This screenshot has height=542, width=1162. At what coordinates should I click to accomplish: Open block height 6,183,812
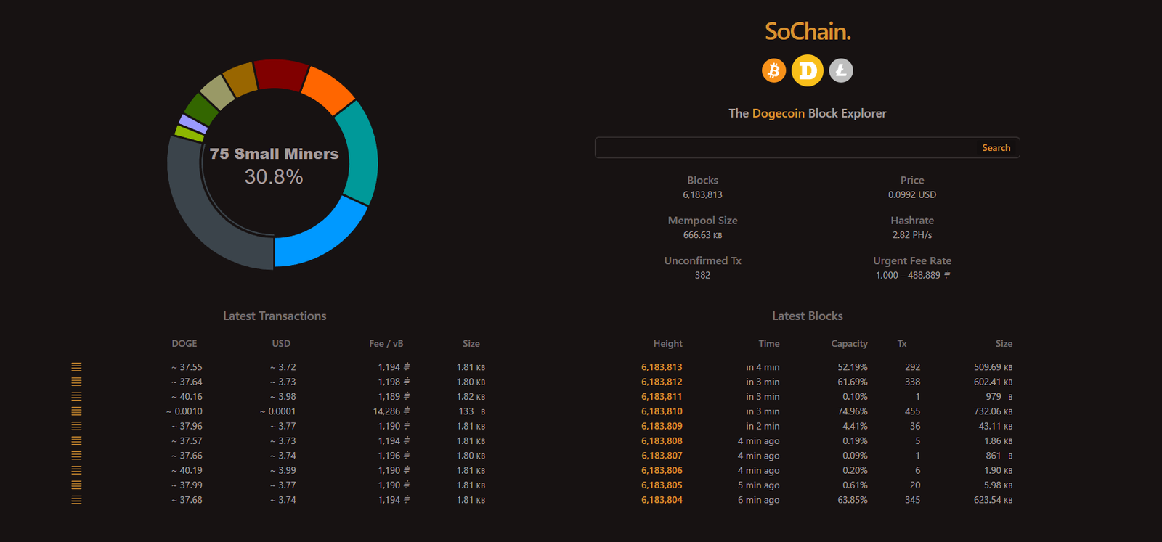[x=662, y=382]
